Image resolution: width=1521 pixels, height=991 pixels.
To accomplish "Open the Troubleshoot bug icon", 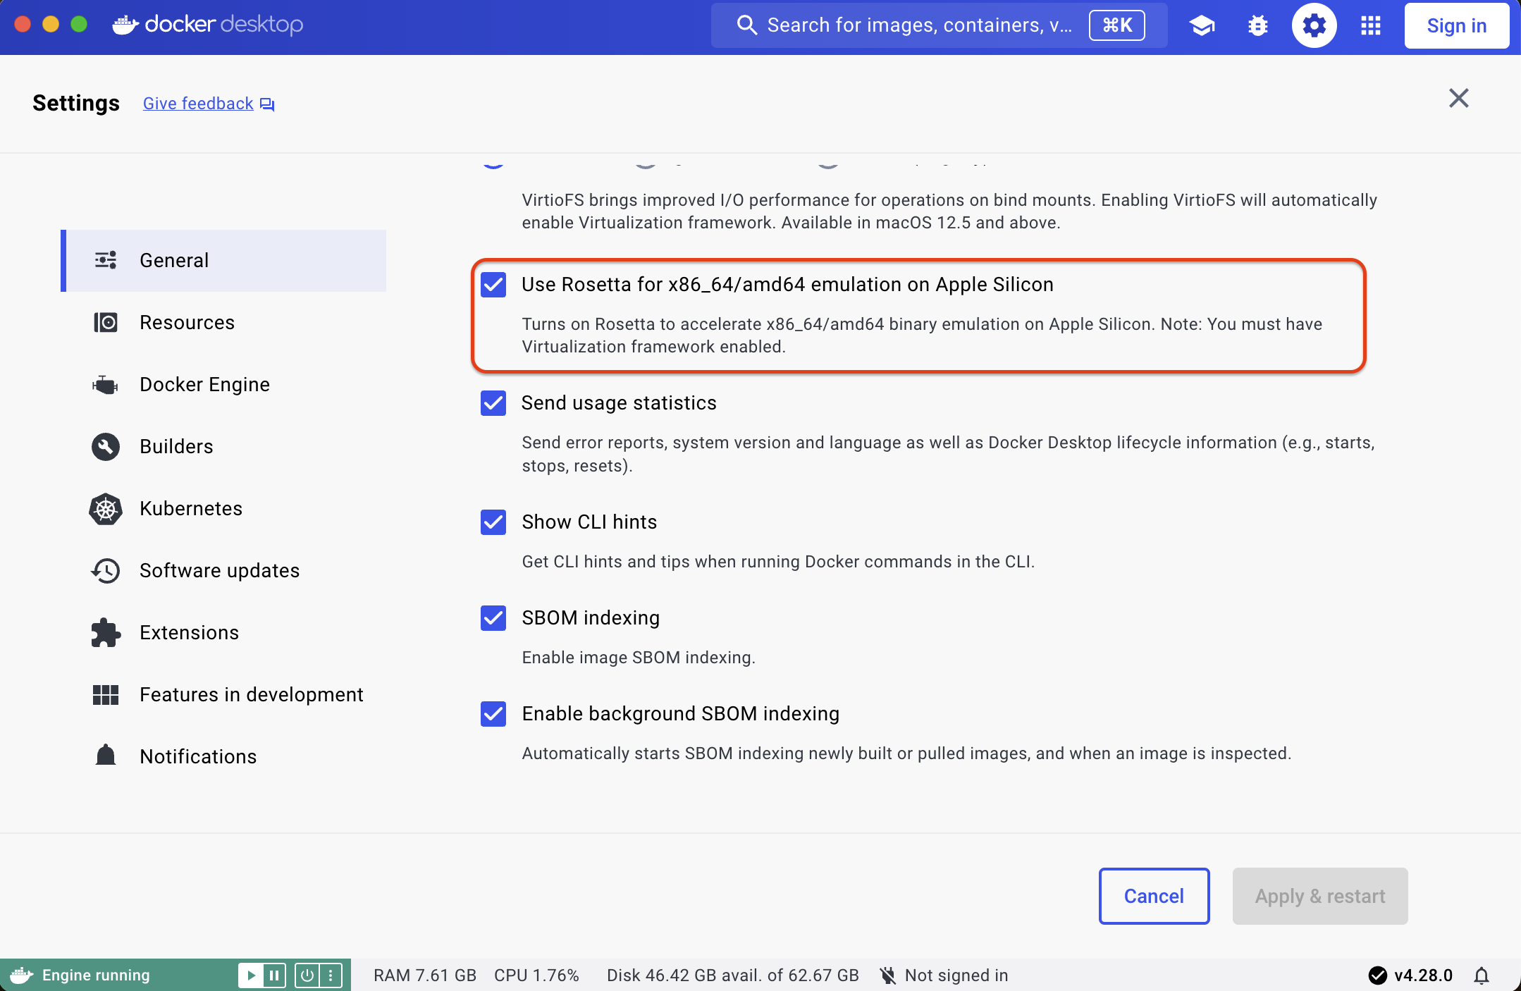I will coord(1257,25).
